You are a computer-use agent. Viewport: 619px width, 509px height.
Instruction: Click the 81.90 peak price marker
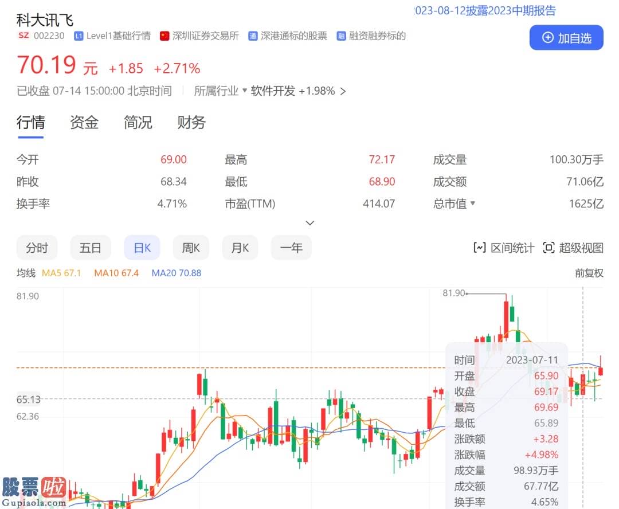(454, 293)
